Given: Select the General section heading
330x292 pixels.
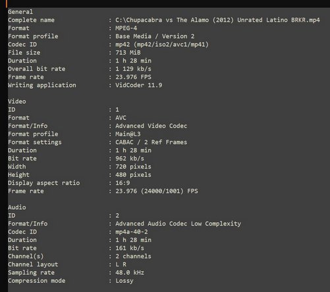Looking at the screenshot, I should 20,12.
